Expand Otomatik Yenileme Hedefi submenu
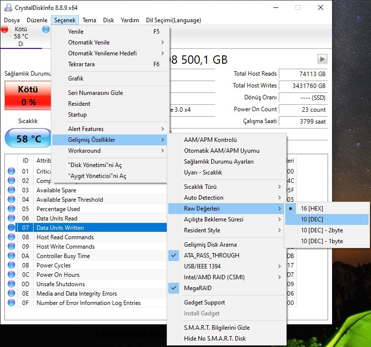This screenshot has width=371, height=347. [110, 53]
